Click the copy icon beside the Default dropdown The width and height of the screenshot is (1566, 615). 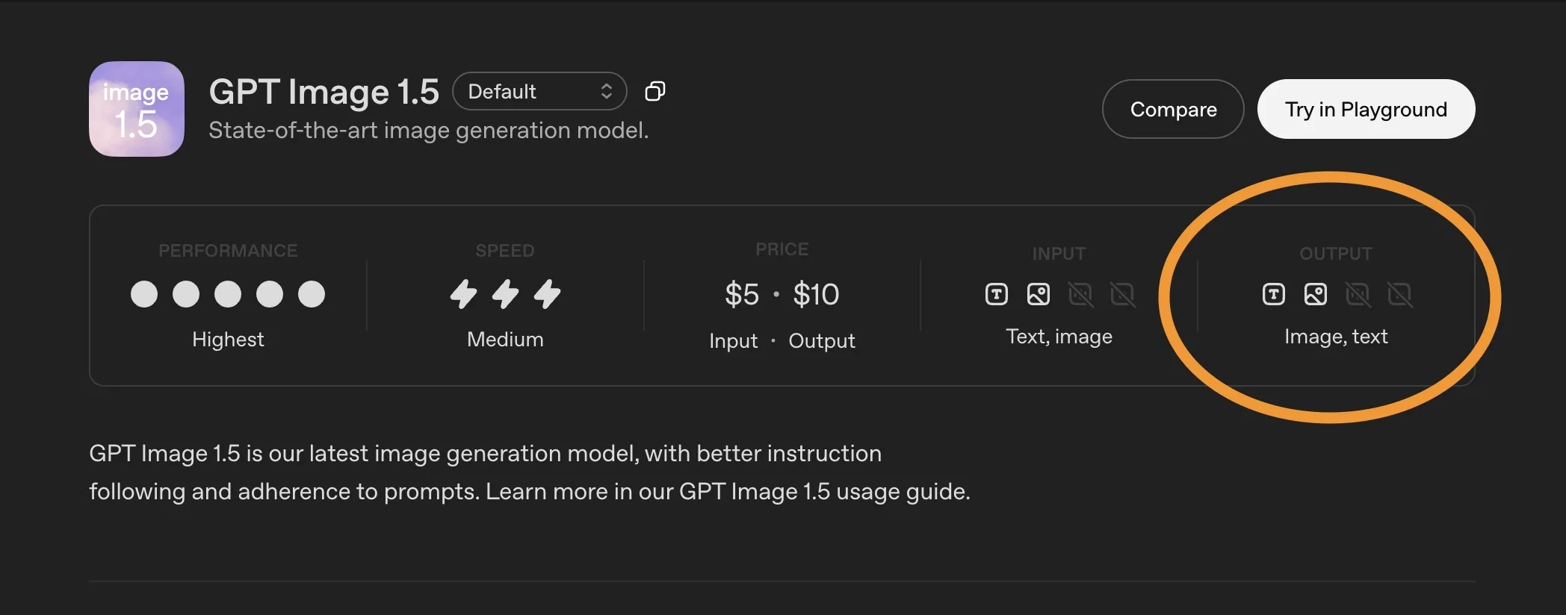pyautogui.click(x=655, y=91)
